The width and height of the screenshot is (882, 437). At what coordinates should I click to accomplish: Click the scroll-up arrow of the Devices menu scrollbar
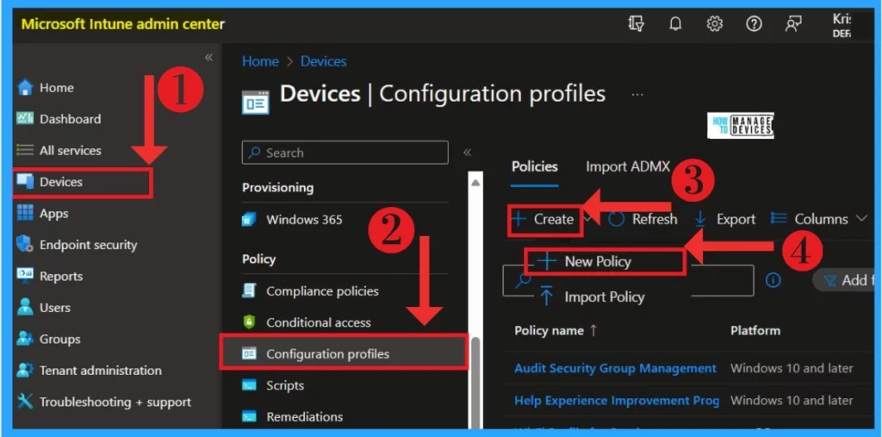pos(475,183)
